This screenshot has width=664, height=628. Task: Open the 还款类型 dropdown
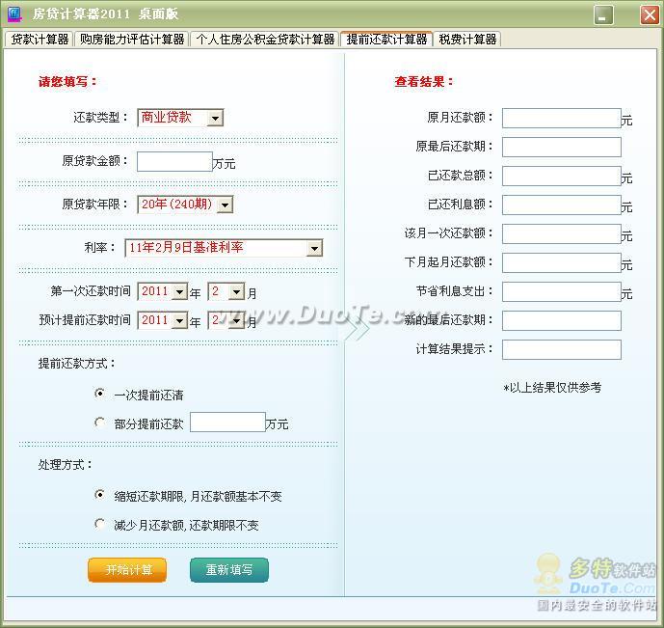point(215,118)
